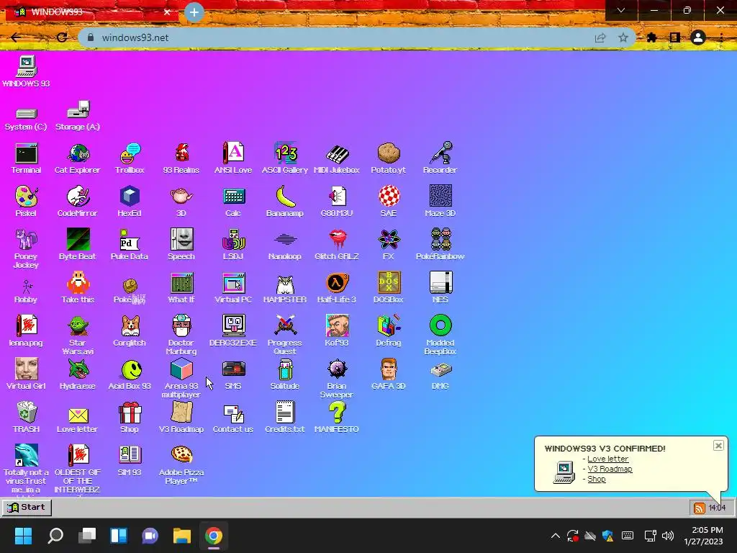
Task: Open HexEd cube icon
Action: 130,202
